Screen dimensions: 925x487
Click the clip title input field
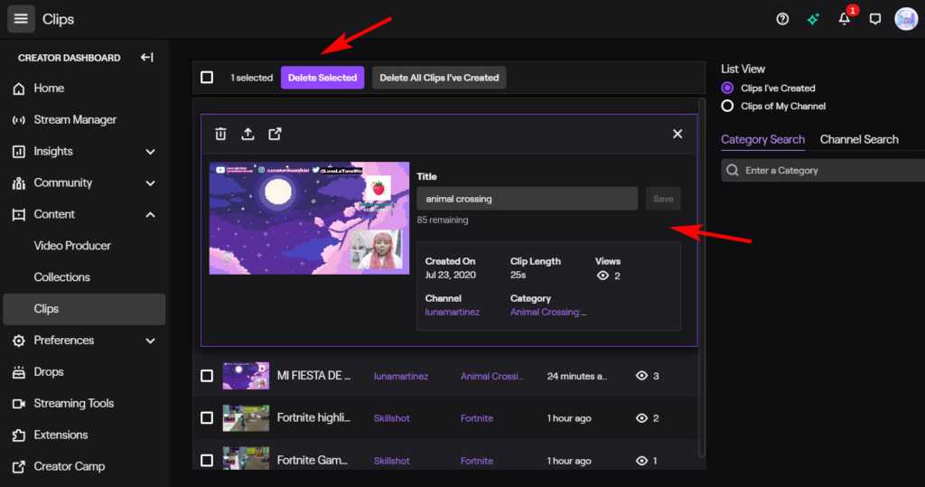(x=528, y=199)
